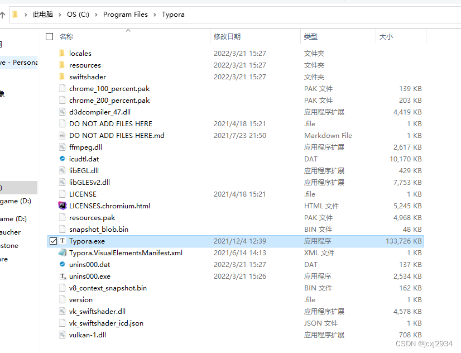Click the unins000.dat file icon

coord(62,264)
